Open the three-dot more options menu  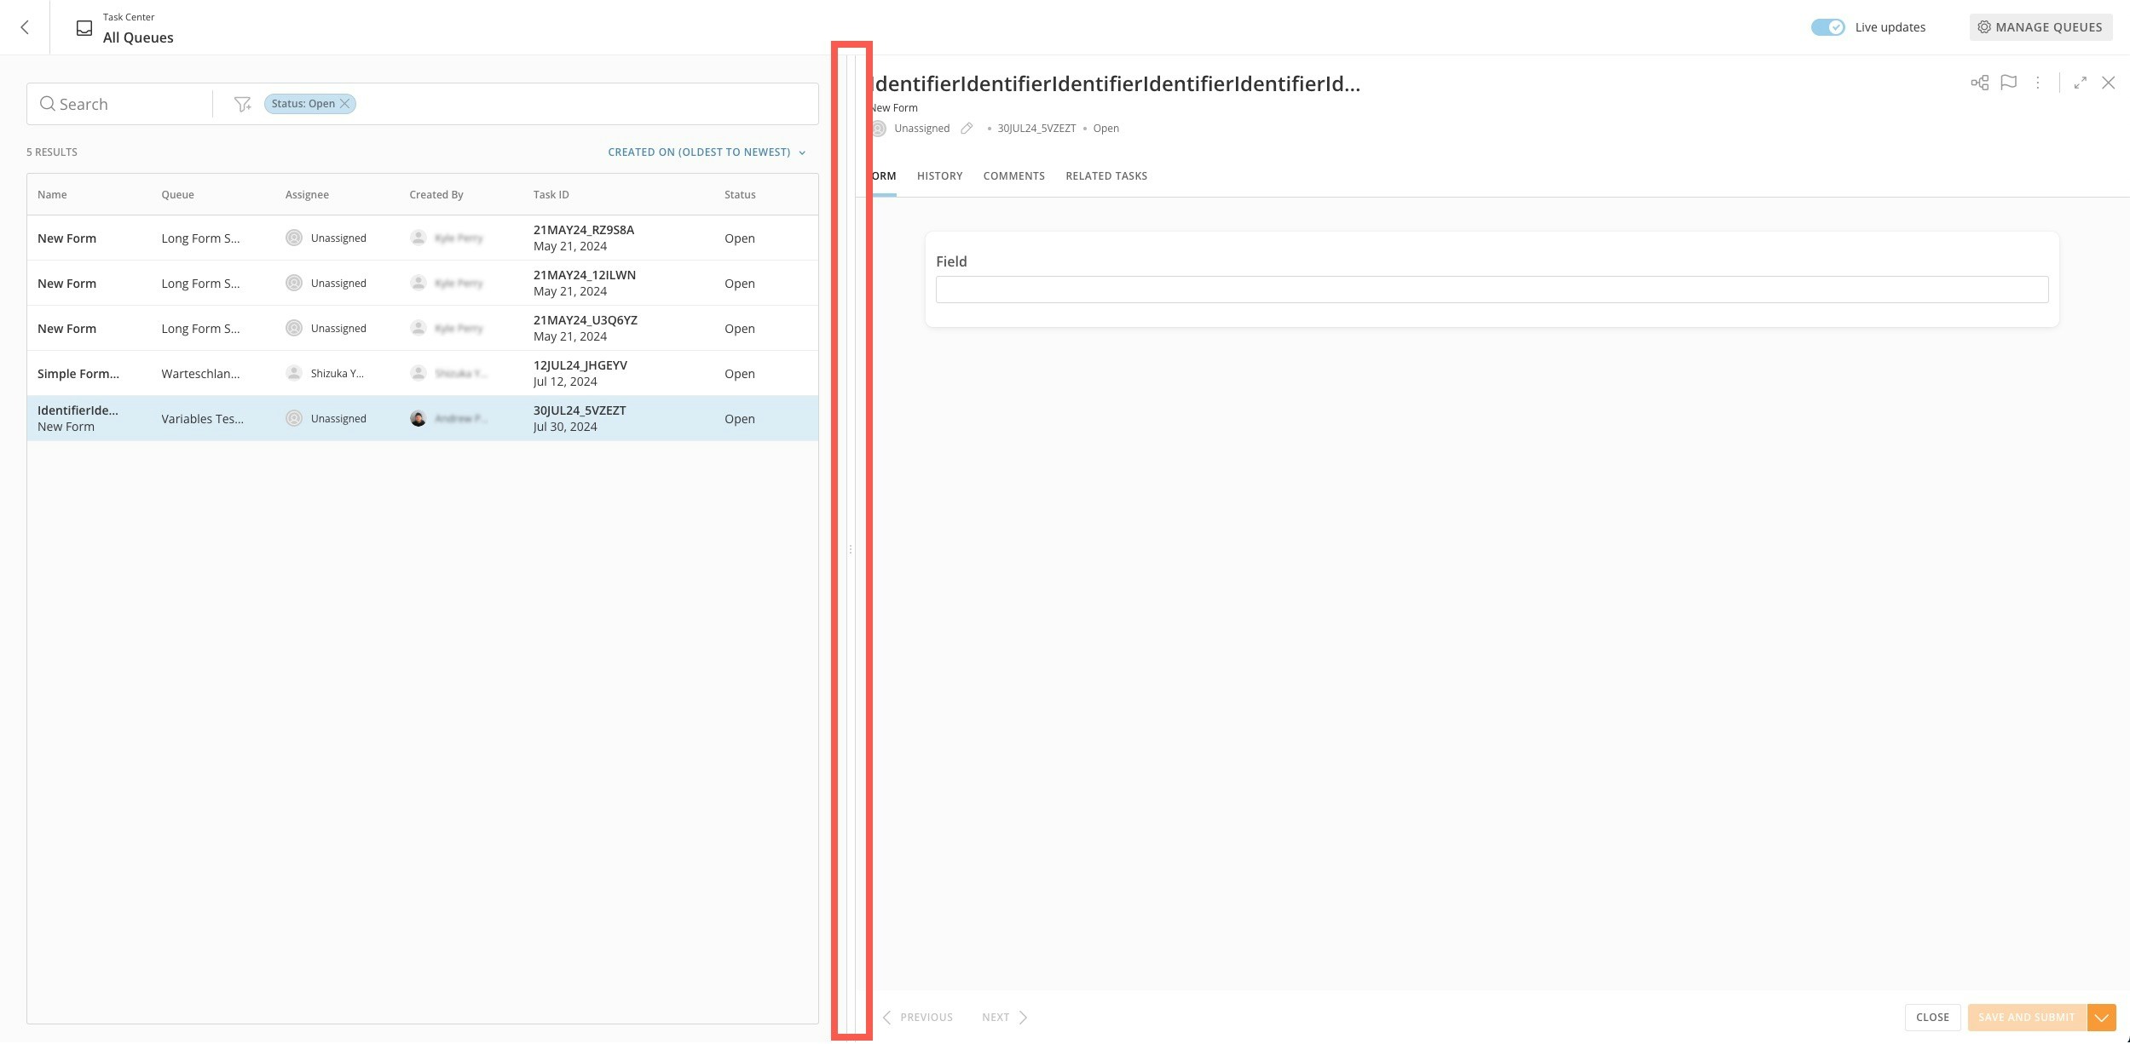click(2037, 83)
